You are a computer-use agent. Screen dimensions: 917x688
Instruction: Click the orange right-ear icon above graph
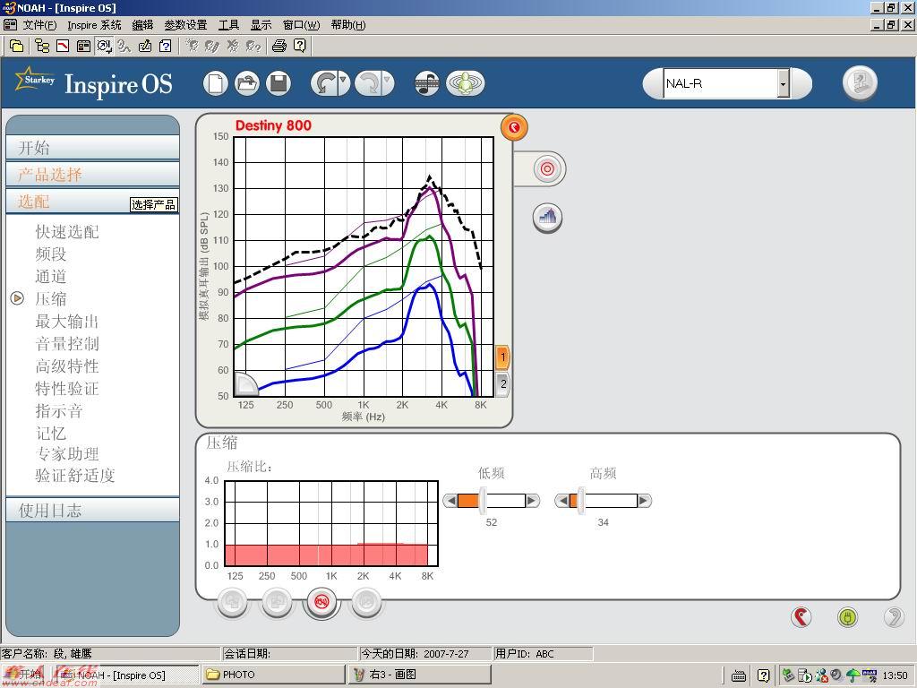coord(514,127)
